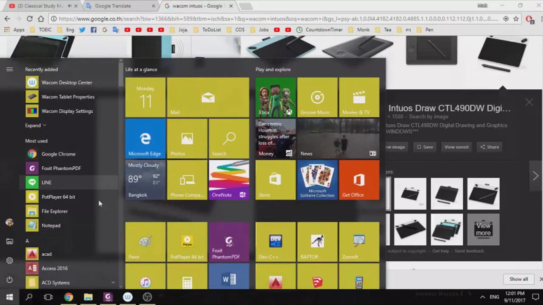Open the News tile
This screenshot has height=305, width=543.
click(x=338, y=138)
